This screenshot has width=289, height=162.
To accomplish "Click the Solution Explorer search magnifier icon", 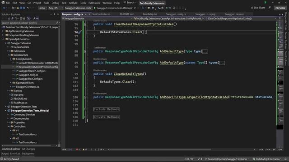I will click(x=57, y=23).
